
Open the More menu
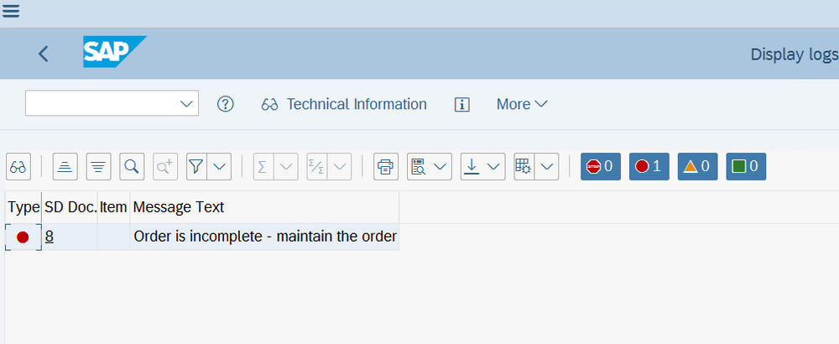point(522,104)
